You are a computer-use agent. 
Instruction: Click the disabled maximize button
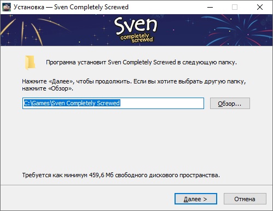(x=235, y=7)
